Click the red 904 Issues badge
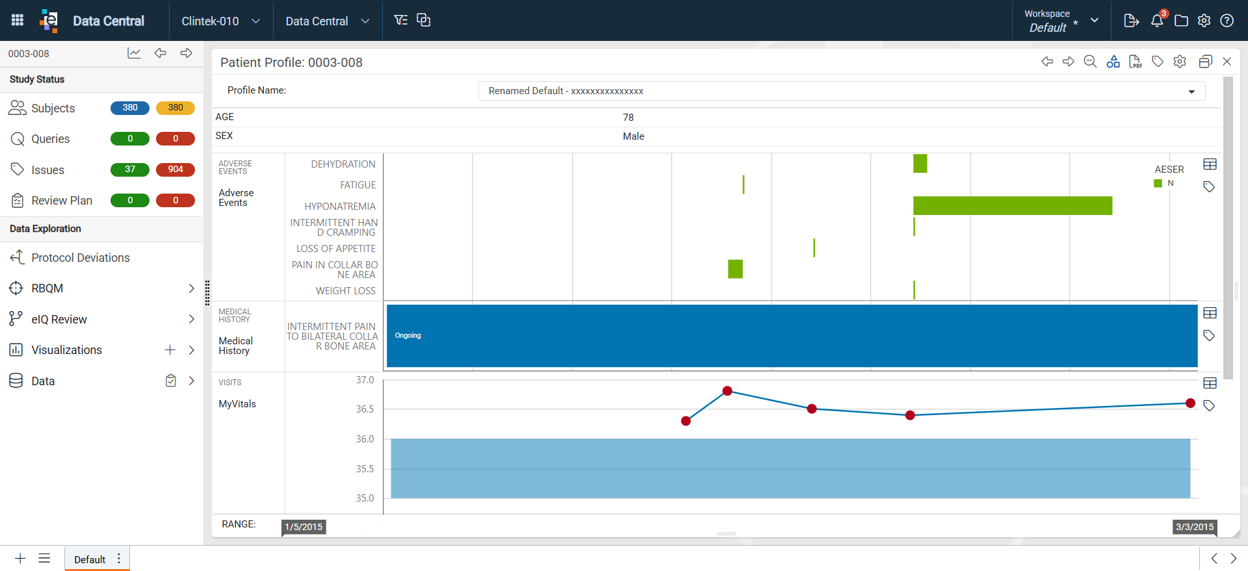 tap(175, 170)
